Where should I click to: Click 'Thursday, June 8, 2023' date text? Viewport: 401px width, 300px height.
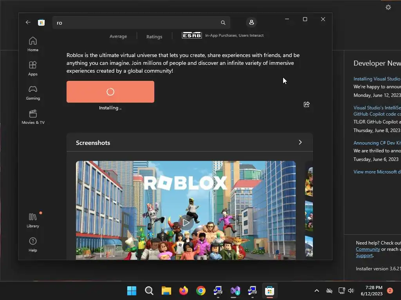pos(376,130)
